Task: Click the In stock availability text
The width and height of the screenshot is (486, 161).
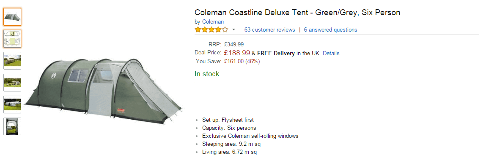Action: 208,74
